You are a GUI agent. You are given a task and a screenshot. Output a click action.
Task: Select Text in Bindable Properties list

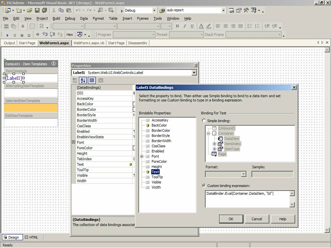[x=156, y=172]
